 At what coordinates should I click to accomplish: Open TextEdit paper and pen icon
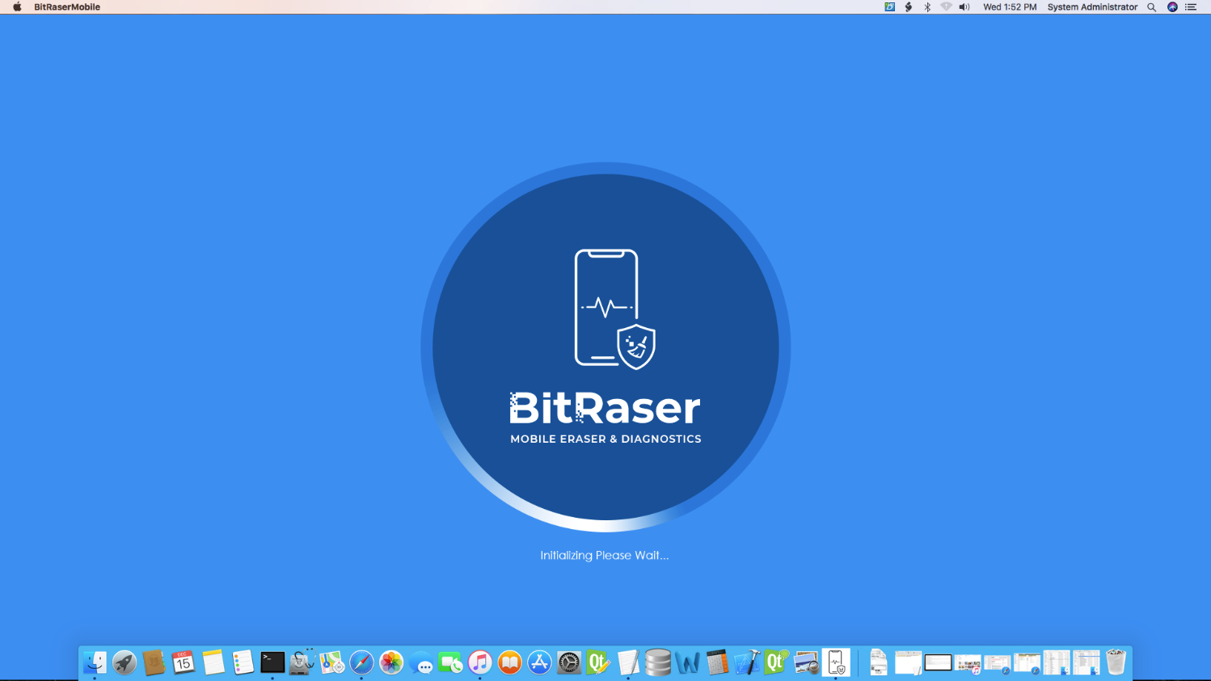pos(628,662)
